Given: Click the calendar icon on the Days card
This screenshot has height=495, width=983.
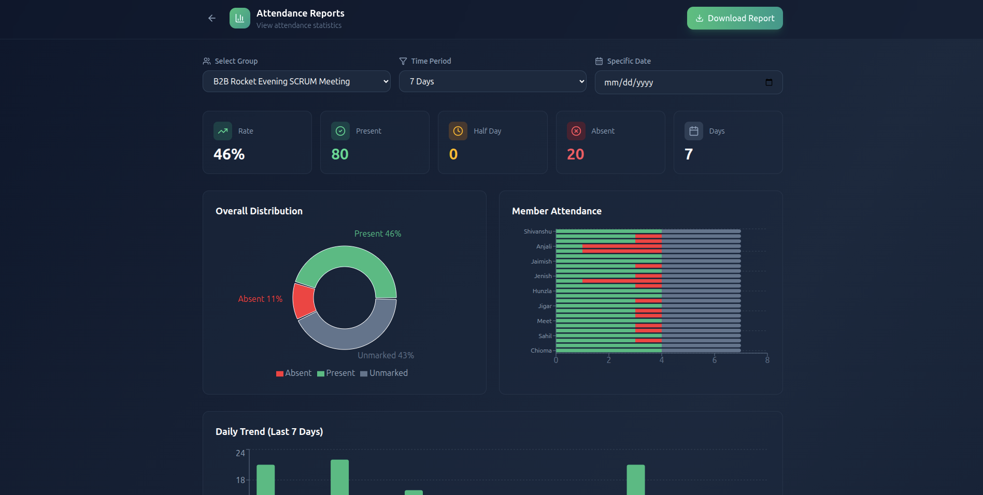Looking at the screenshot, I should (x=693, y=131).
